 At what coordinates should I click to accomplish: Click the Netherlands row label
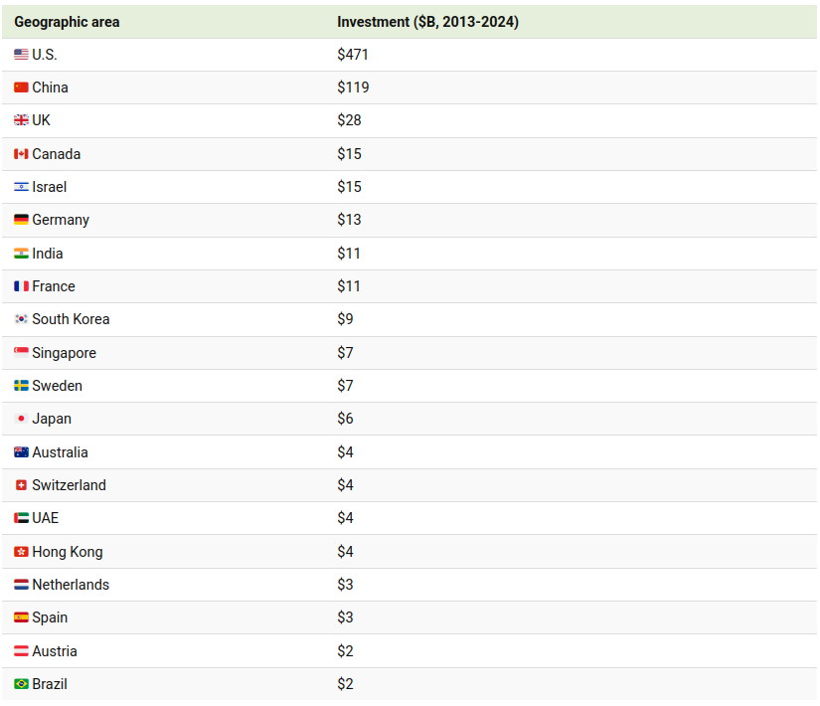click(71, 585)
